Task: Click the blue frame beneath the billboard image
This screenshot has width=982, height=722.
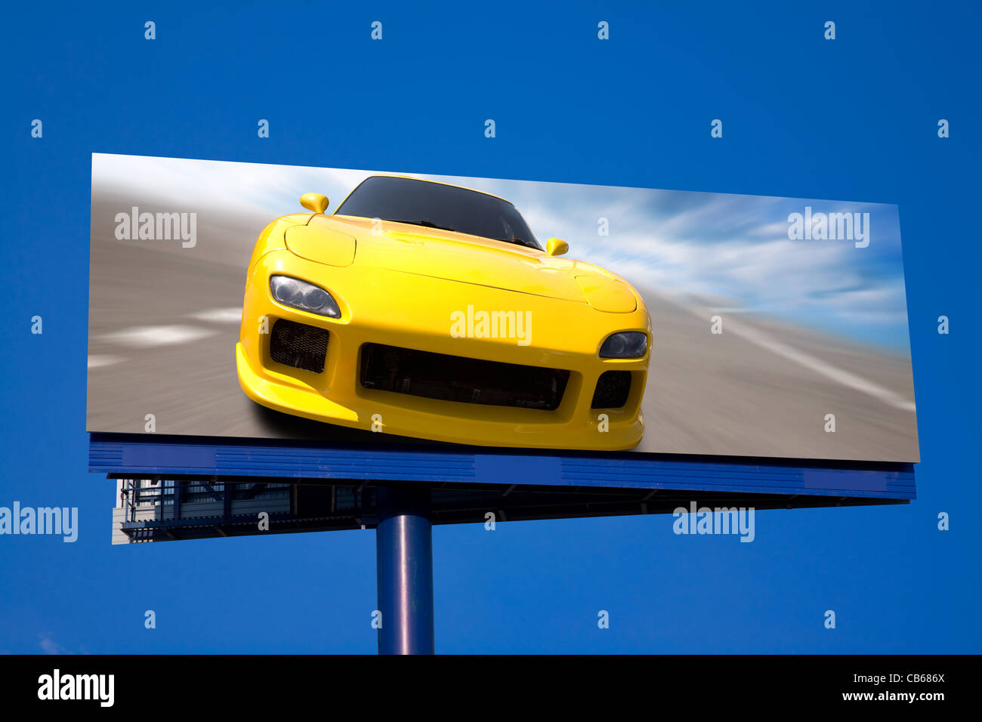Action: coord(502,465)
